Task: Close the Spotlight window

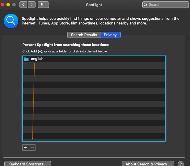Action: pyautogui.click(x=2, y=5)
